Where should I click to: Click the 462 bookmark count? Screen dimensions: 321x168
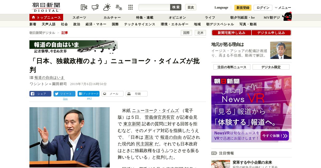tap(89, 99)
